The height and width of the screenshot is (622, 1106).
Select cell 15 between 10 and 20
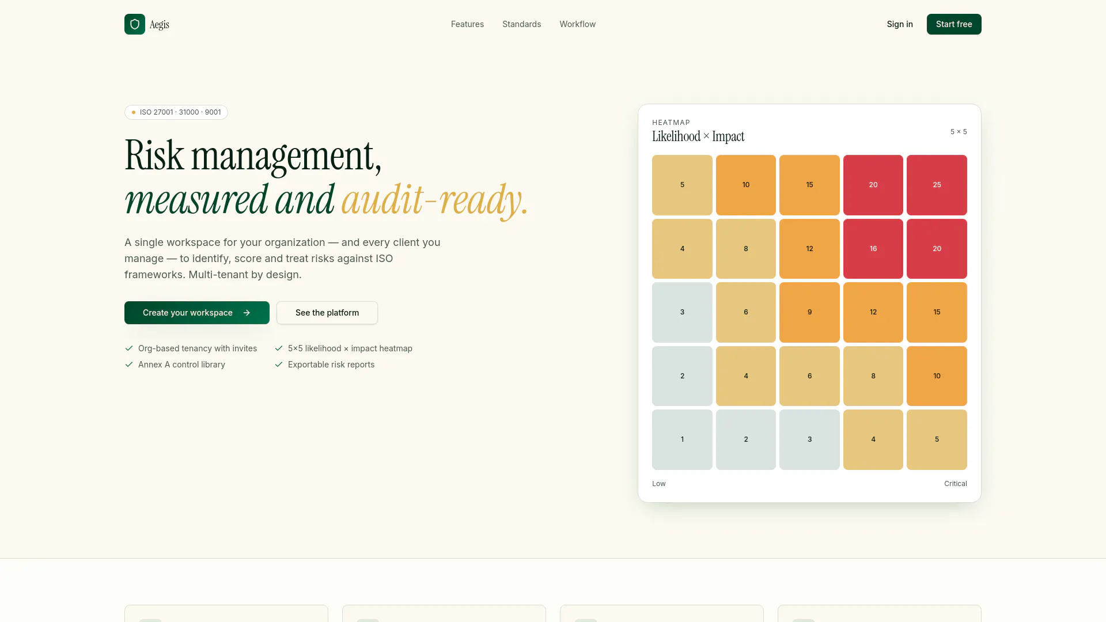coord(809,185)
